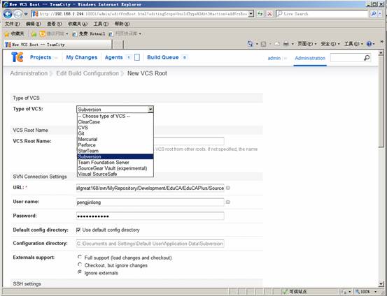Click the IE Home toolbar icon

pyautogui.click(x=251, y=44)
